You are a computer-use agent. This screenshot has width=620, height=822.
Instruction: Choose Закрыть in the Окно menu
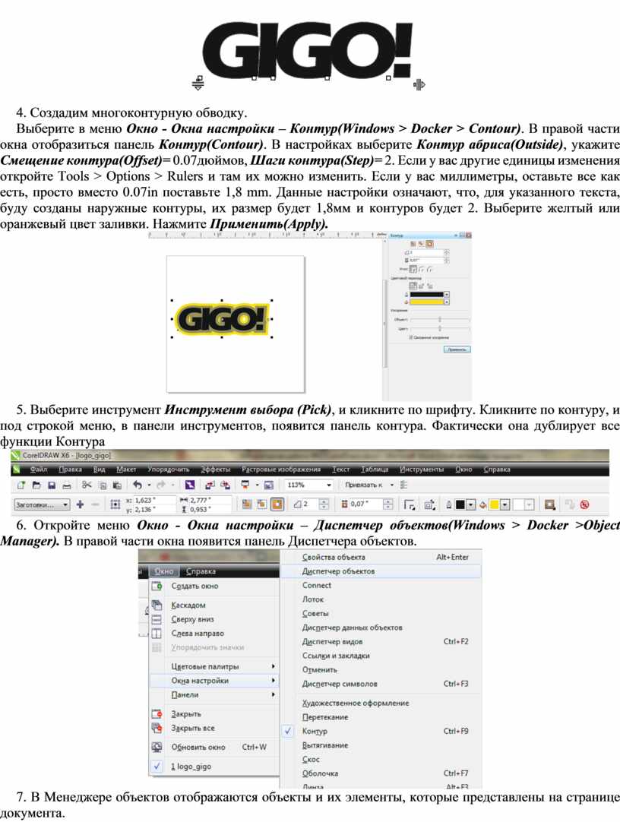(x=214, y=714)
